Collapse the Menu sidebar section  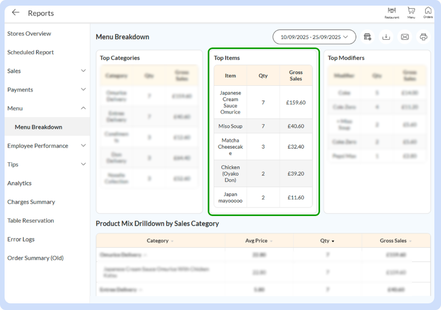tap(83, 108)
